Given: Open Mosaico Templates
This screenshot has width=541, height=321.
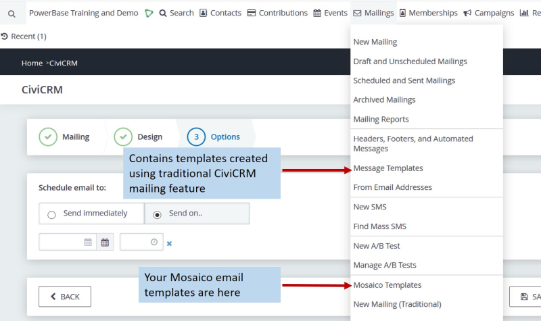Looking at the screenshot, I should click(387, 285).
